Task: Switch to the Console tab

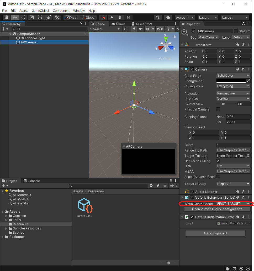Action: 32,181
